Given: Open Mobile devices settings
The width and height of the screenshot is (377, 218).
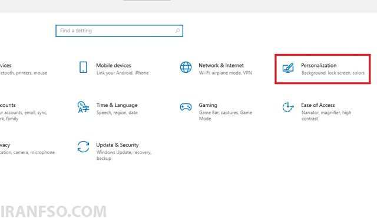Looking at the screenshot, I should point(114,65).
